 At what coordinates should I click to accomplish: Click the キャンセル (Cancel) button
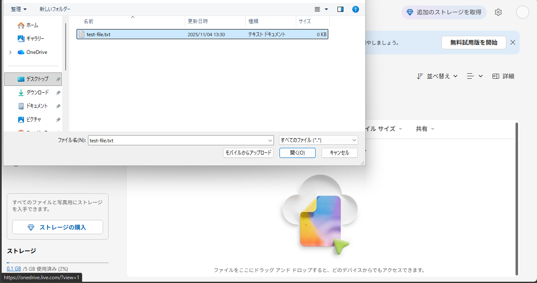(339, 153)
